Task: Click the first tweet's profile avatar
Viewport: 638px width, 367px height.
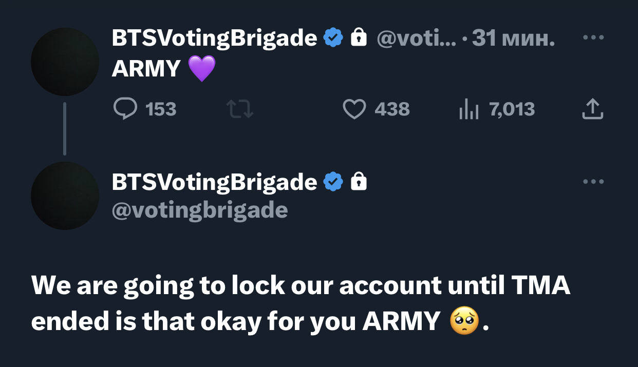Action: (65, 62)
